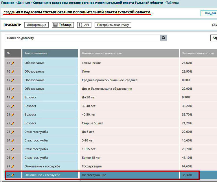The height and width of the screenshot is (182, 217).
Task: Sort by Значение показателя column header
Action: tap(198, 53)
